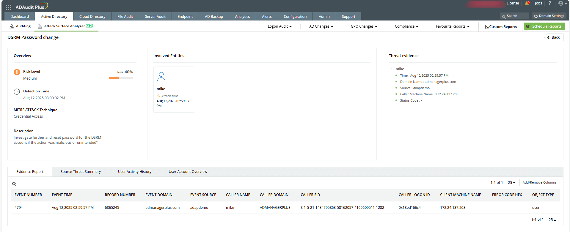Open the Dashboard tab

point(20,16)
